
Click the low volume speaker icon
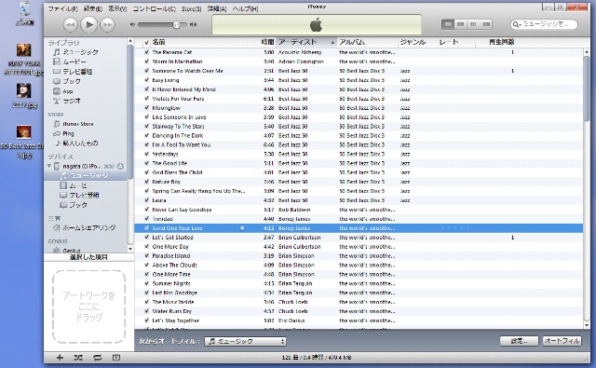(132, 25)
